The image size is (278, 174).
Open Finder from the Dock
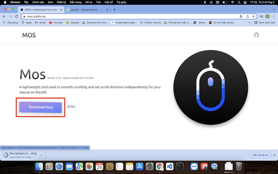(39, 167)
